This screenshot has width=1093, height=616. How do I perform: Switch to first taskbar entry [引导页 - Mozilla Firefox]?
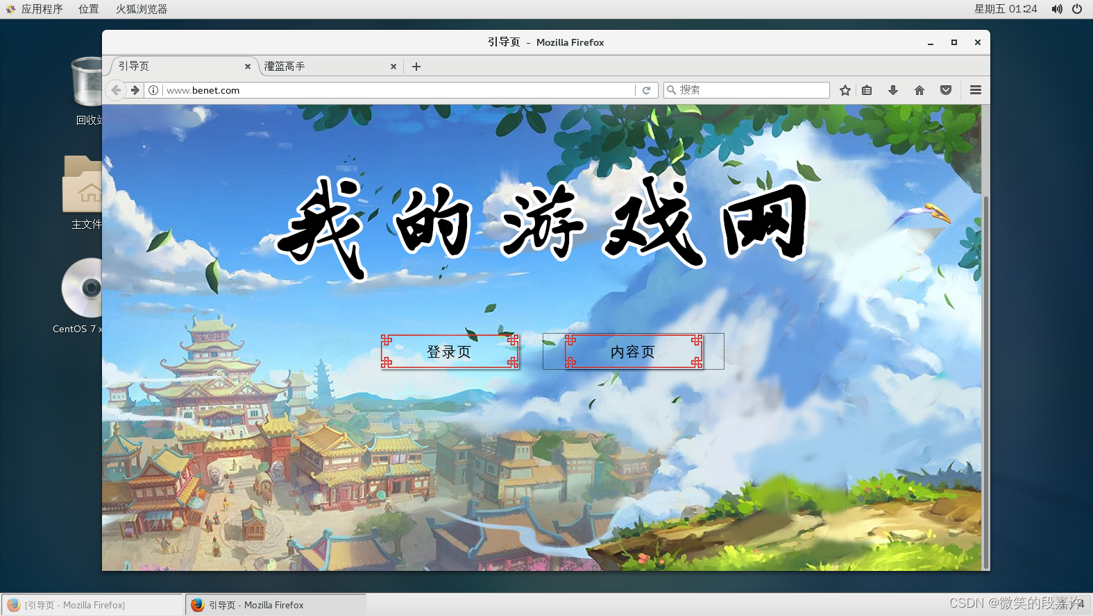point(92,605)
